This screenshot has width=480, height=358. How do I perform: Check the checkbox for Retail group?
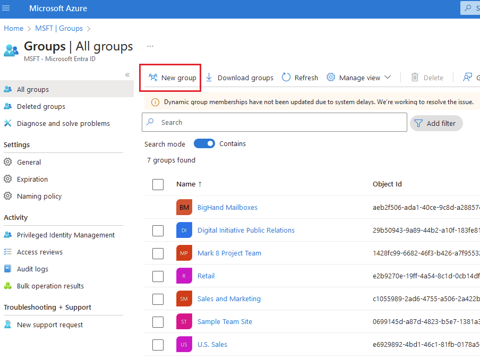pos(158,276)
